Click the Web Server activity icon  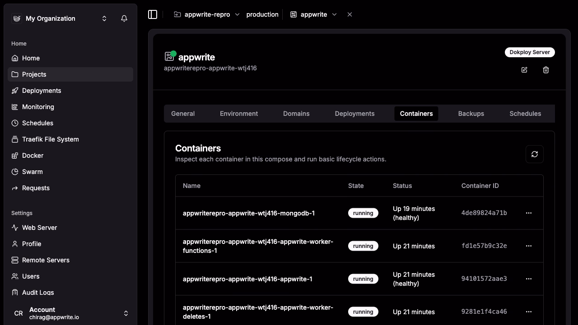click(15, 228)
